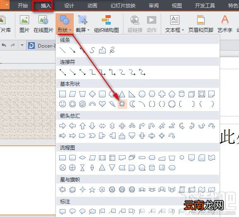239x217 pixels.
Task: Select the rectangular callout in 标注
Action: (x=63, y=211)
